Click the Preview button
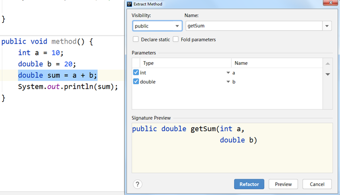Image resolution: width=340 pixels, height=195 pixels. tap(283, 184)
